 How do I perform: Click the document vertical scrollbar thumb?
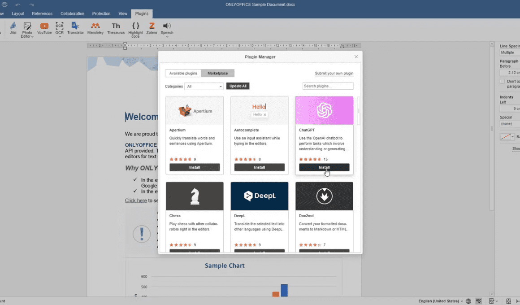[492, 128]
